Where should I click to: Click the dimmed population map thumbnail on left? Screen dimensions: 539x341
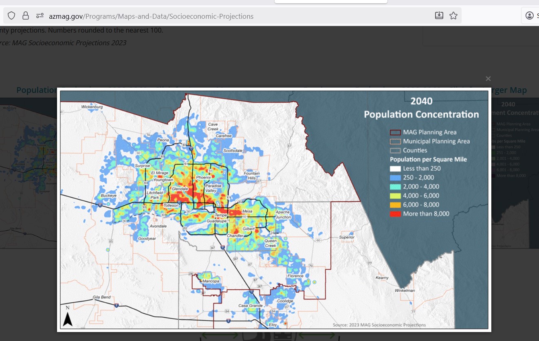29,171
